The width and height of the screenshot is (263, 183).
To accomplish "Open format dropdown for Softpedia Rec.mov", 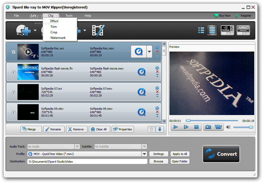I will pos(149,52).
